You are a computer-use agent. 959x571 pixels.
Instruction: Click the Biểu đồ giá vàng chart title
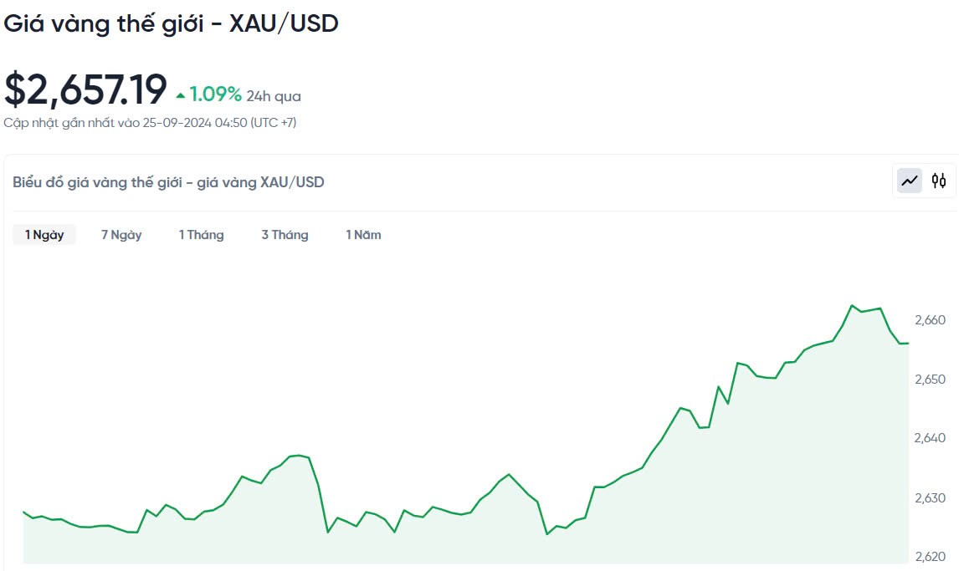[x=168, y=182]
